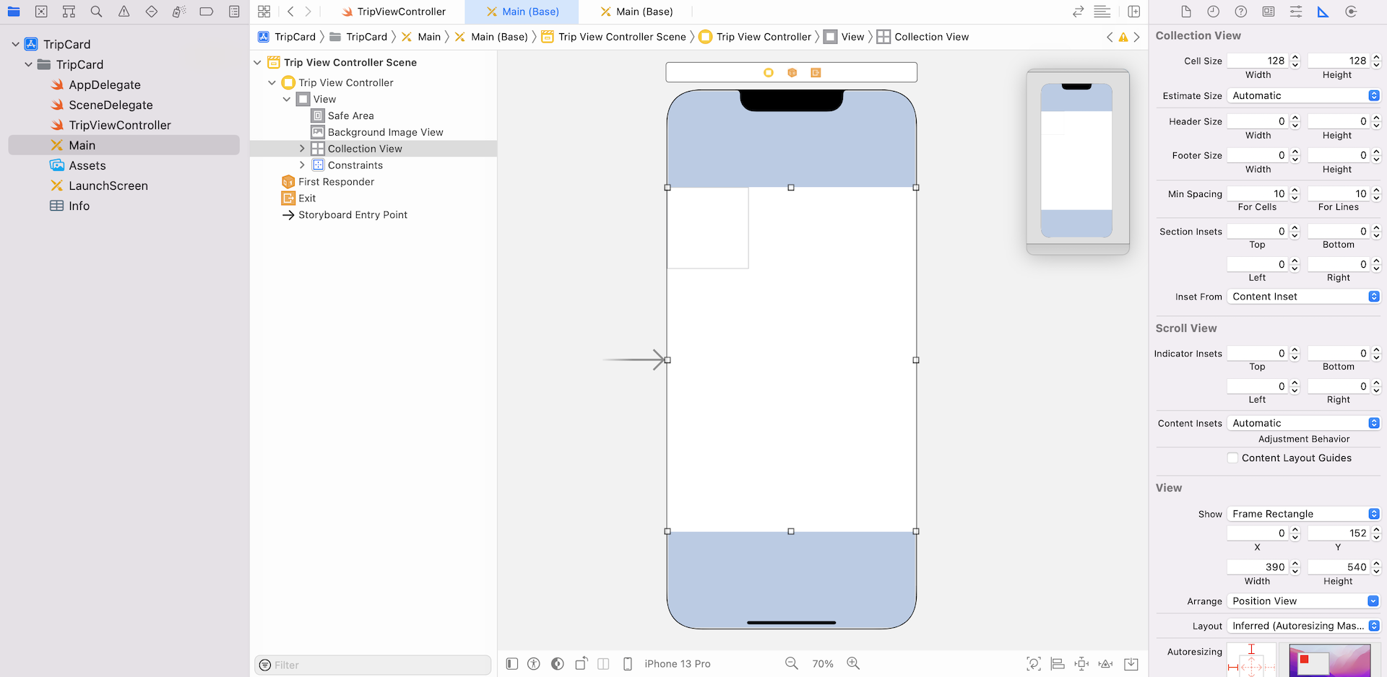Open the Attributes inspector icon
This screenshot has width=1387, height=677.
tap(1296, 12)
